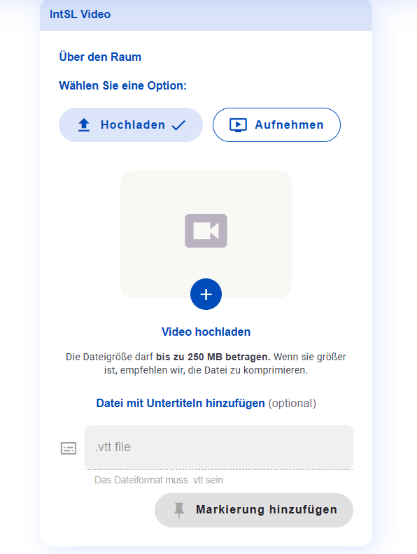
Task: Click the grey video camera placeholder icon
Action: pos(206,231)
